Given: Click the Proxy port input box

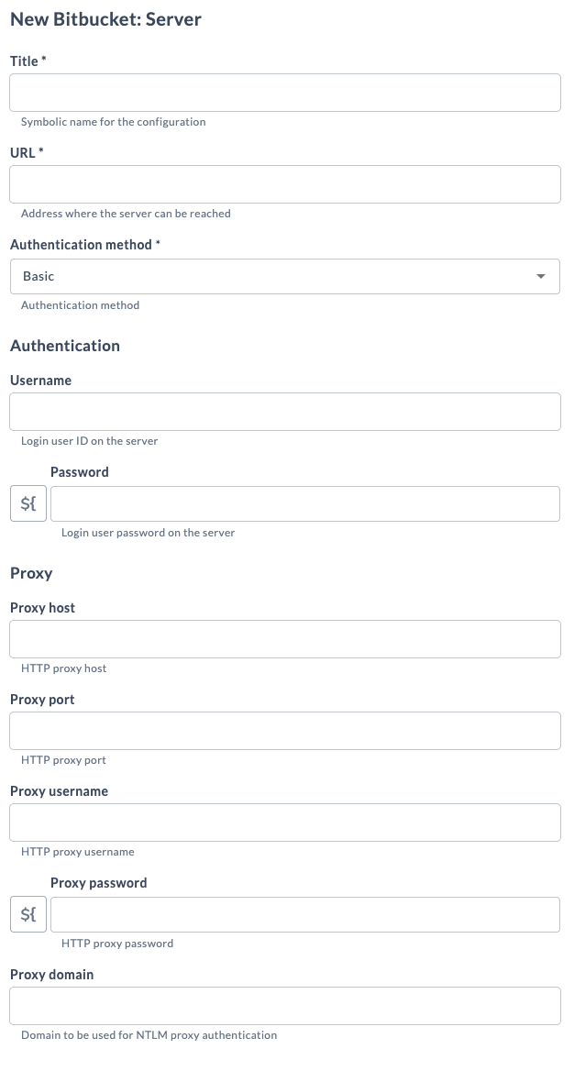Looking at the screenshot, I should (284, 730).
